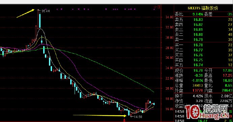Click the red diamond icon above the chart
This screenshot has width=233, height=122.
coord(155,7)
